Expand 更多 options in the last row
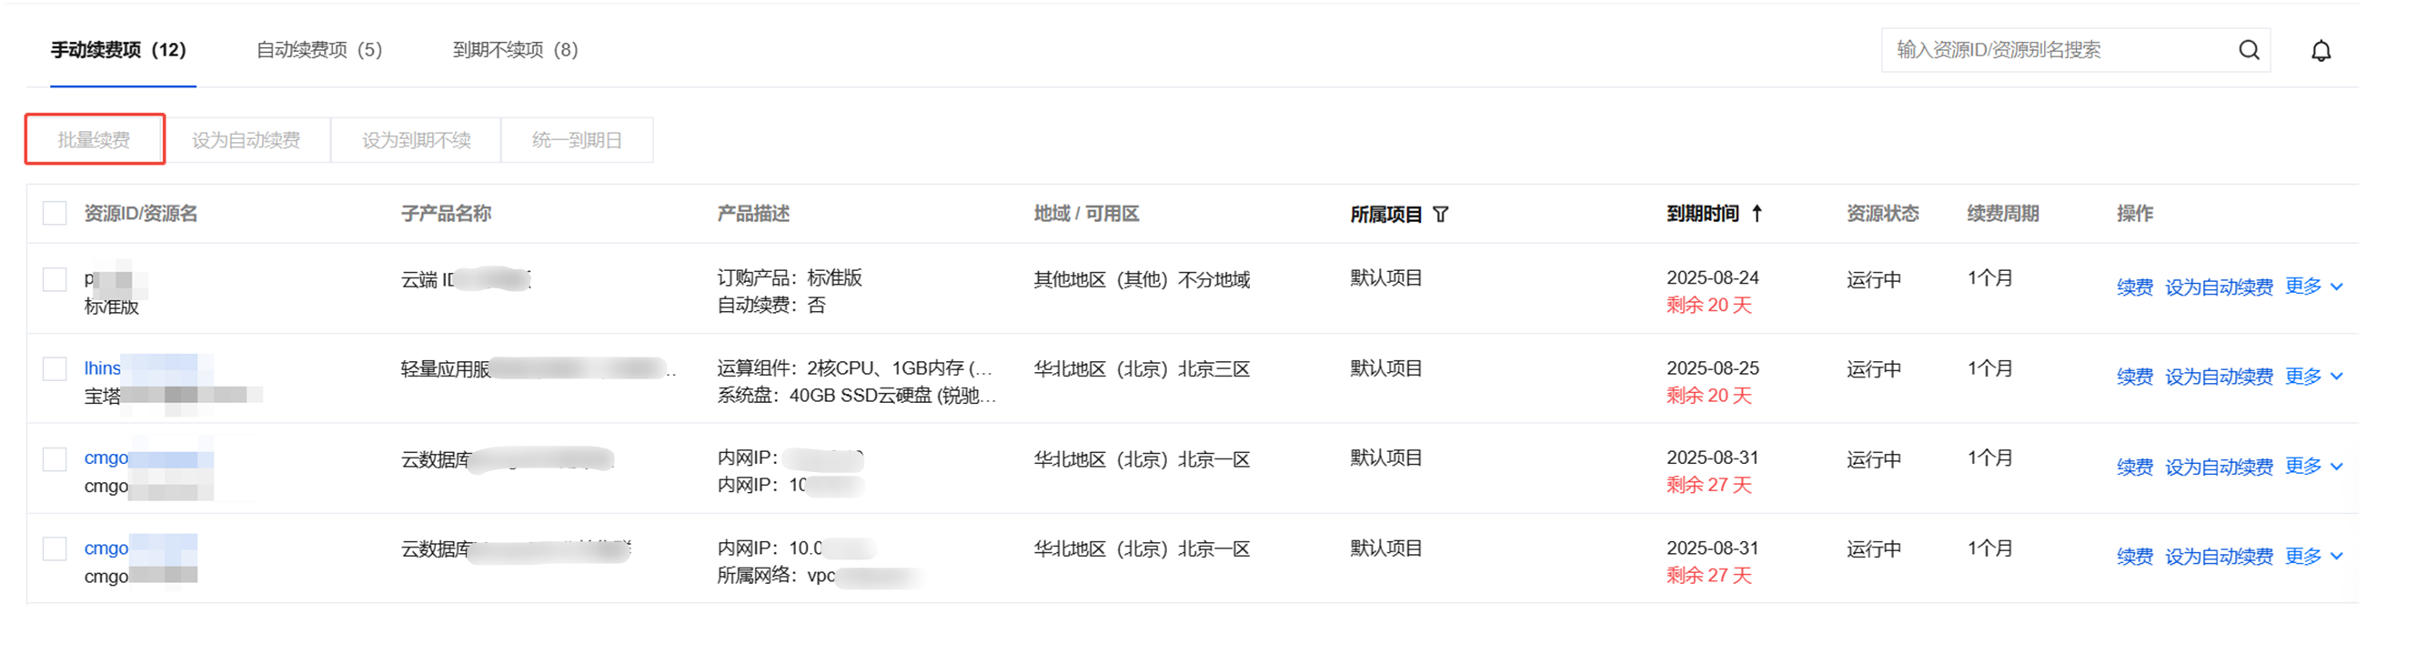This screenshot has height=654, width=2417. click(2314, 557)
